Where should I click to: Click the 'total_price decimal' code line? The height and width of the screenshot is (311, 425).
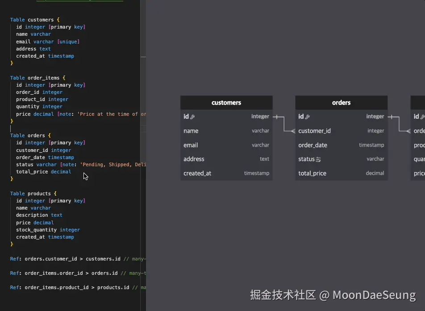coord(44,172)
